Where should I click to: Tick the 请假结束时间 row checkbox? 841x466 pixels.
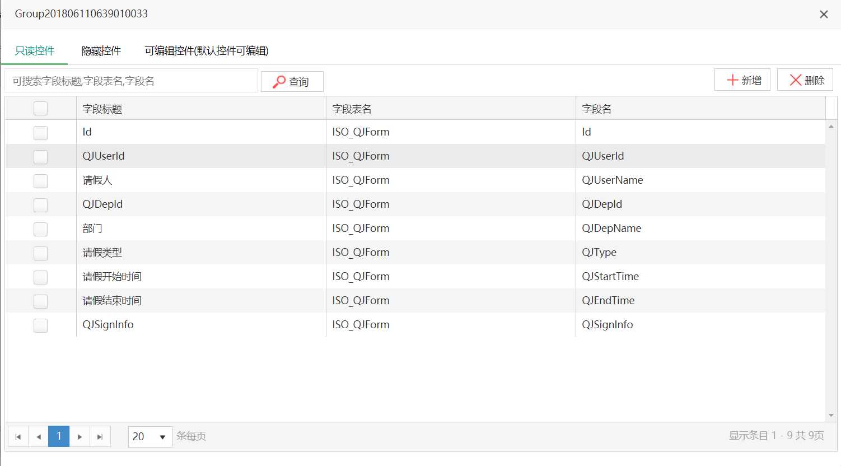(40, 301)
